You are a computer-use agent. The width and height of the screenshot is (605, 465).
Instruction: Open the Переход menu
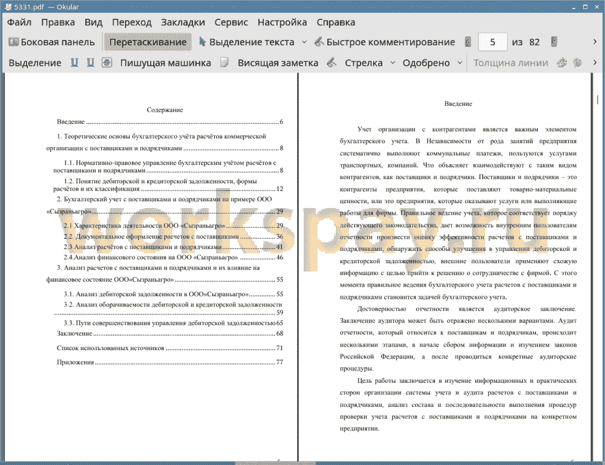(x=131, y=22)
